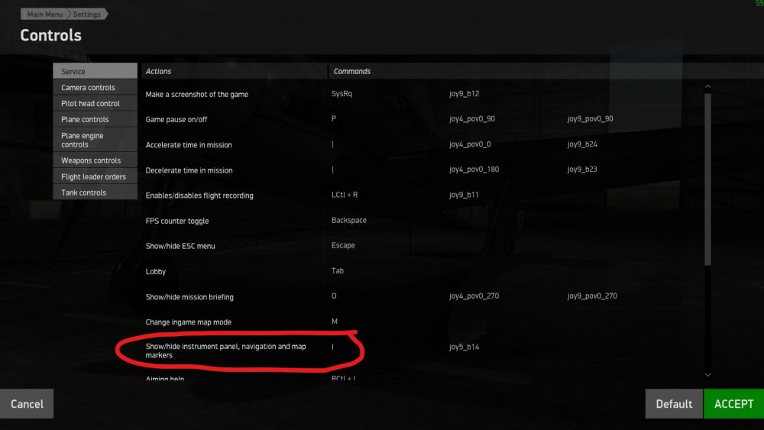
Task: Edit the SysRq screenshot key binding
Action: coord(342,95)
